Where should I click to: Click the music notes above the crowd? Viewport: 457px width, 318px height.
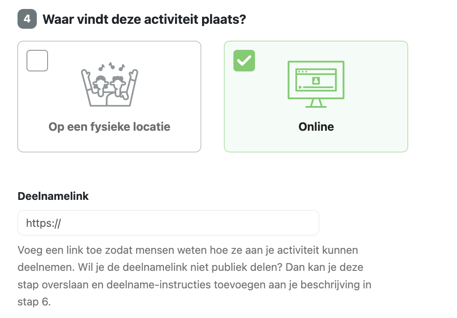point(112,67)
